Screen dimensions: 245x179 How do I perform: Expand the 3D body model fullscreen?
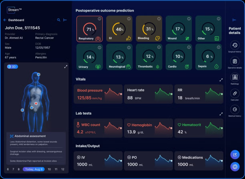[66, 67]
